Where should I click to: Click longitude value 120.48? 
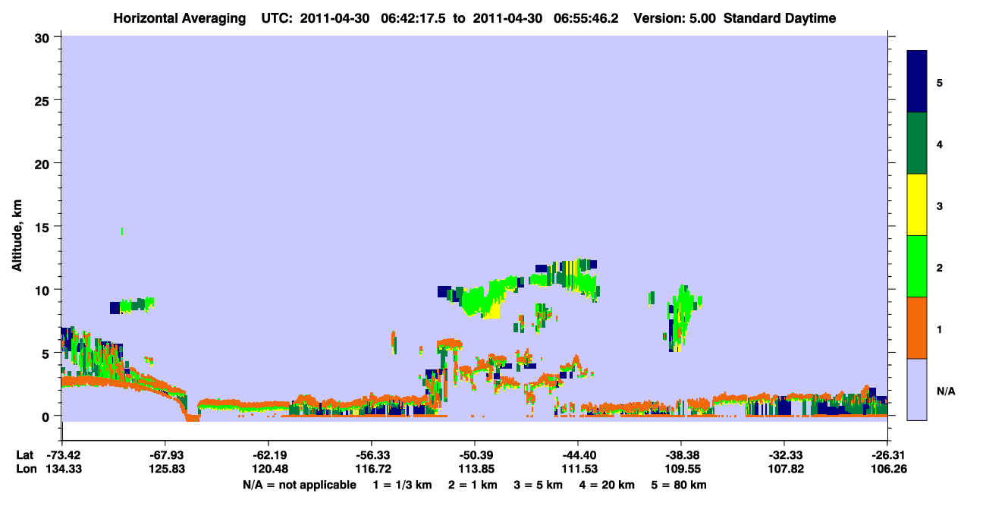(268, 470)
